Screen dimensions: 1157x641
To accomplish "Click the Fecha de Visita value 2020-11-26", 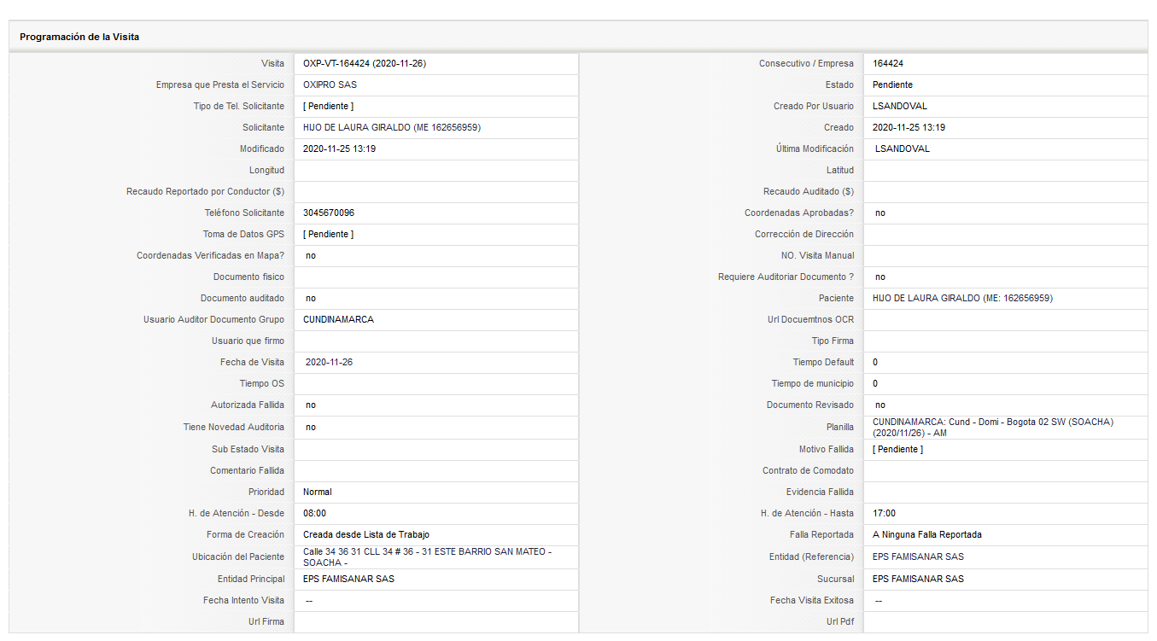I will click(x=329, y=363).
